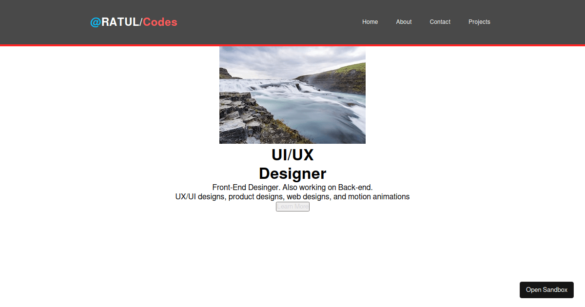Click the motion animations description line
The width and height of the screenshot is (585, 307).
tap(292, 197)
